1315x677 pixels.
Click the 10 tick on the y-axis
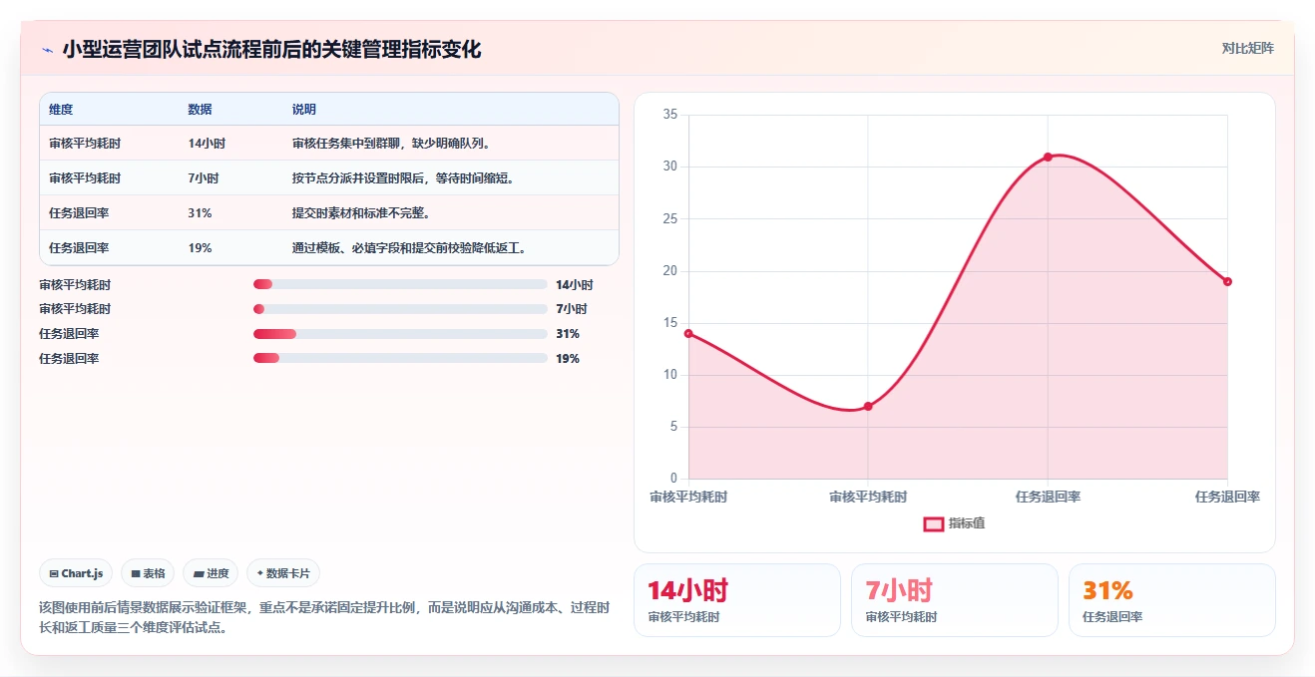click(x=670, y=375)
